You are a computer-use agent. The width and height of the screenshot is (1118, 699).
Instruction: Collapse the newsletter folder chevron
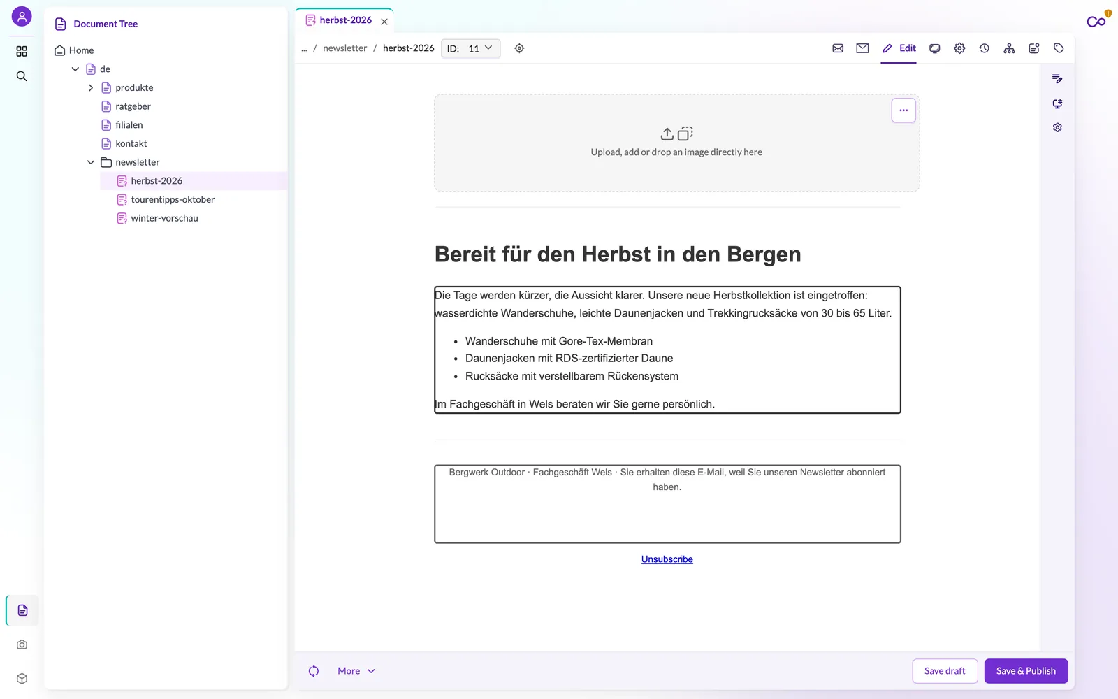91,162
